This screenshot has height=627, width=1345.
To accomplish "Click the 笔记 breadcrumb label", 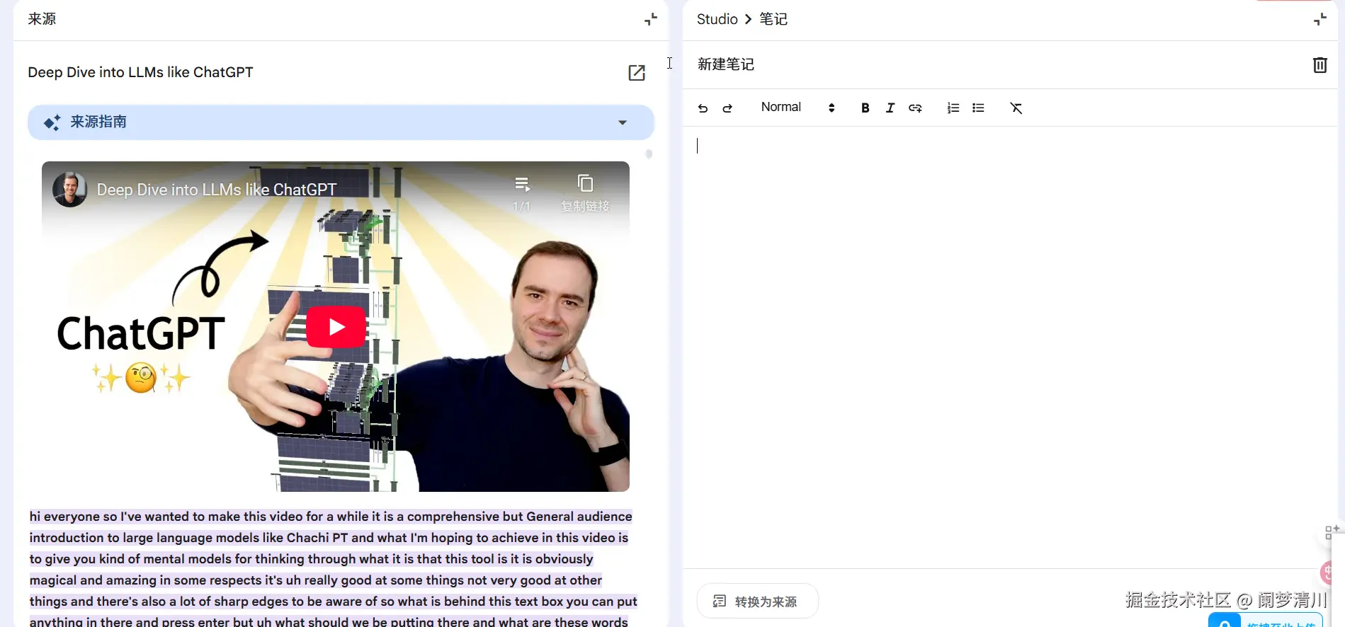I will click(x=773, y=19).
